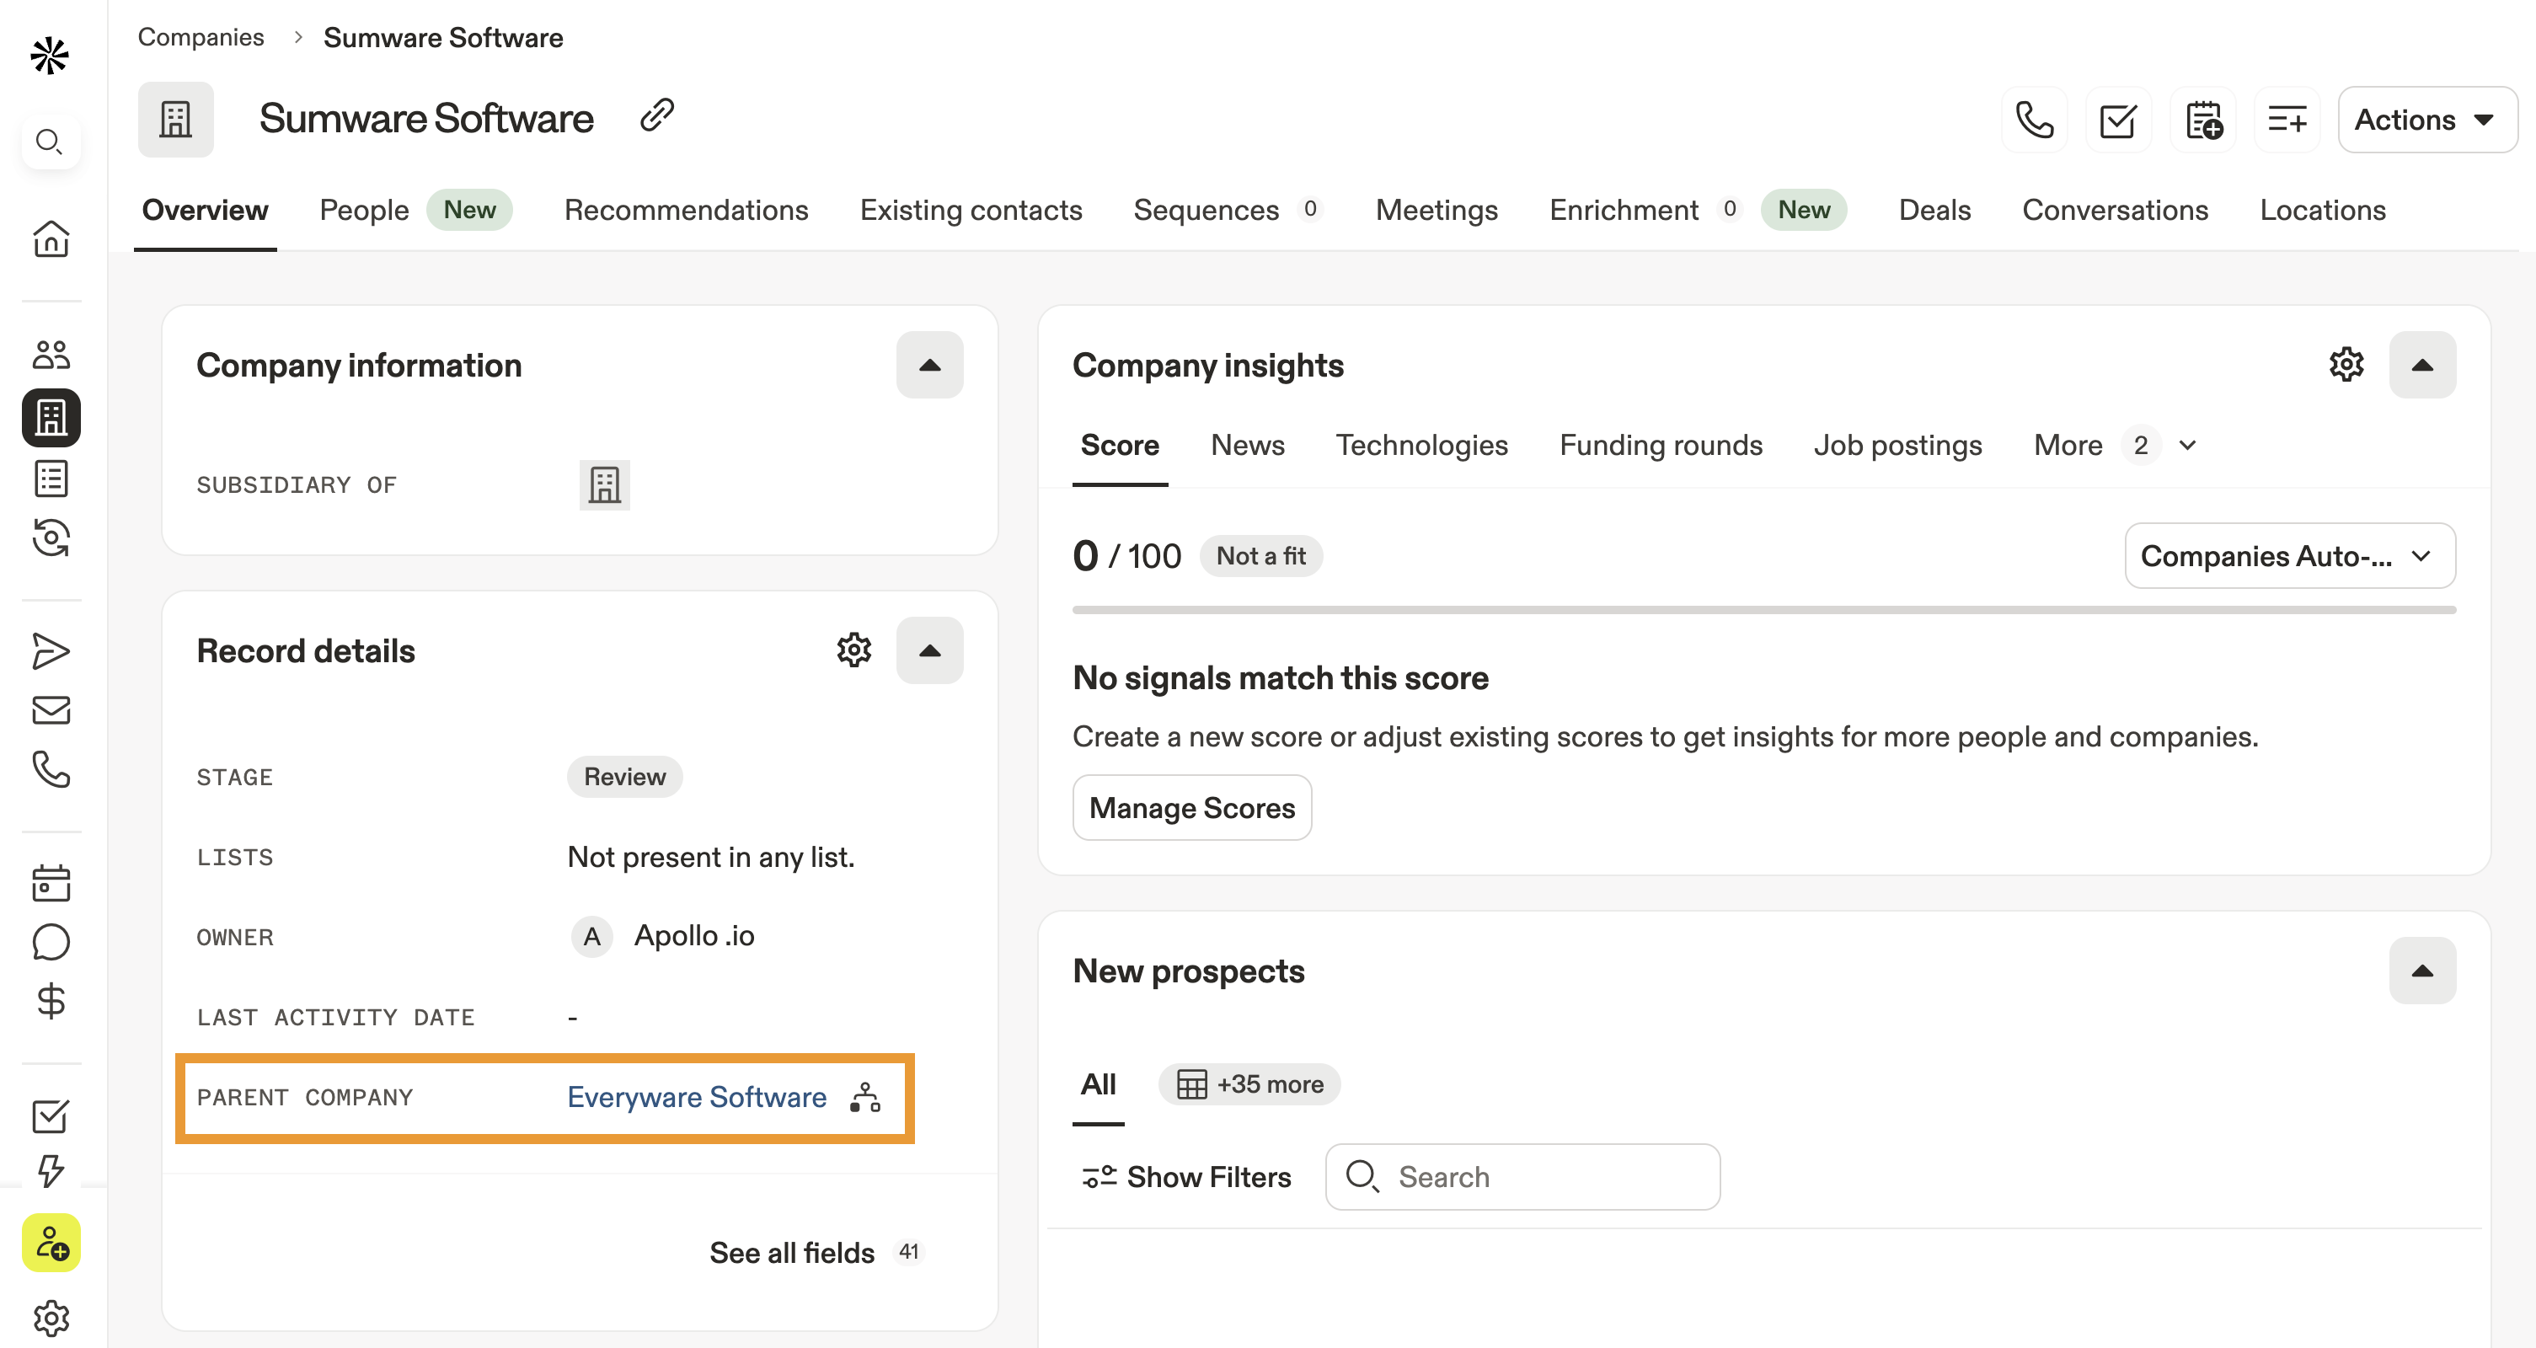Click Show Filters in New prospects
Image resolution: width=2536 pixels, height=1348 pixels.
[1186, 1177]
